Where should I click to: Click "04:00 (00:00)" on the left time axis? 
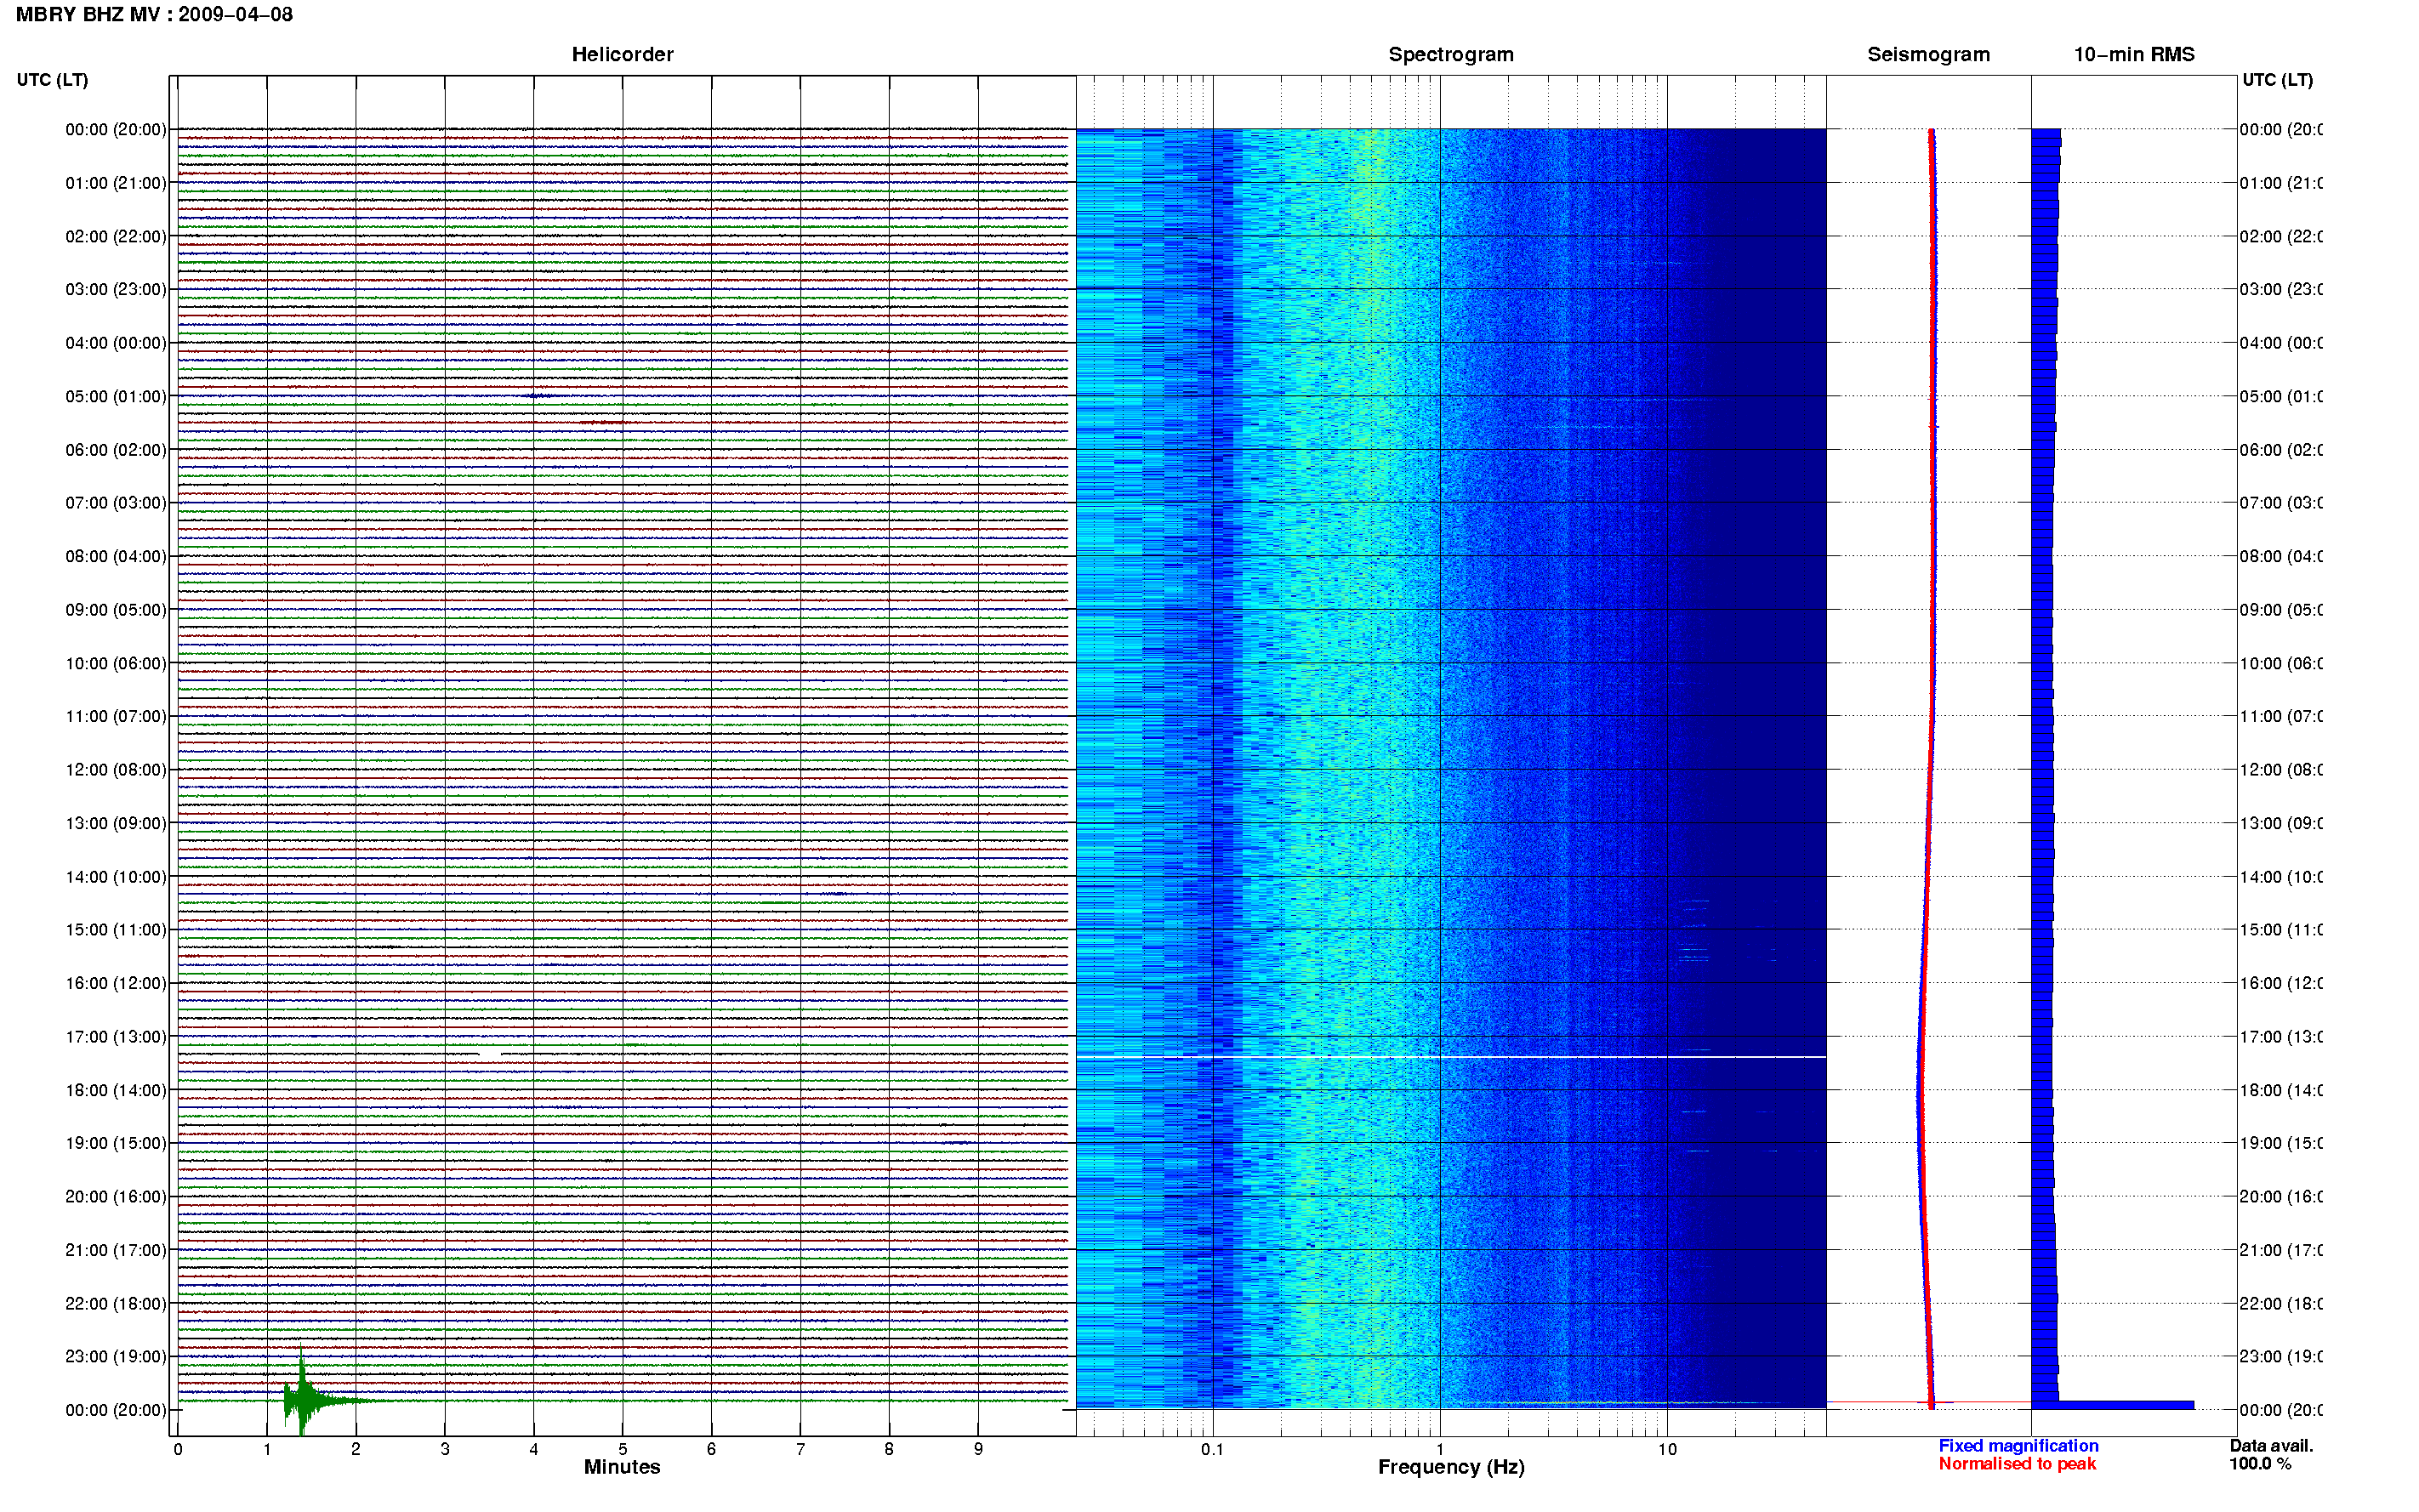point(116,343)
